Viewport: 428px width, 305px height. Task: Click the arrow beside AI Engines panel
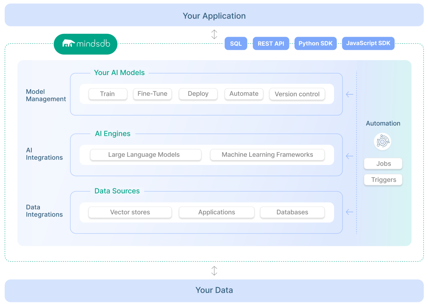tap(349, 156)
